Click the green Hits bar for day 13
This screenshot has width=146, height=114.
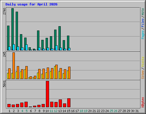click(60, 38)
